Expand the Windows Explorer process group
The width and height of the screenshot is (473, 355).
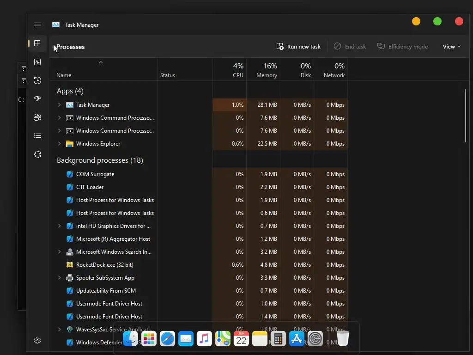(x=60, y=144)
